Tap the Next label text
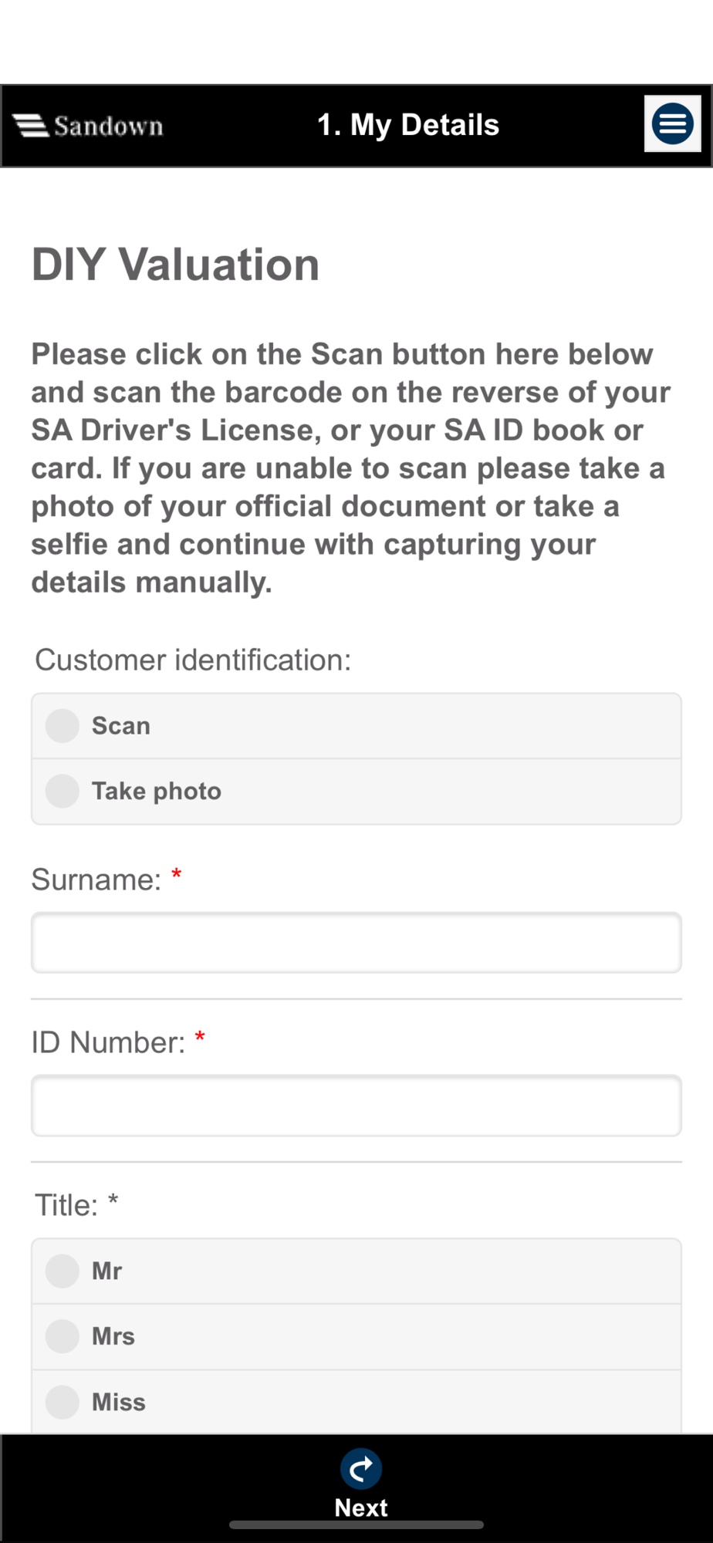 click(x=361, y=1508)
